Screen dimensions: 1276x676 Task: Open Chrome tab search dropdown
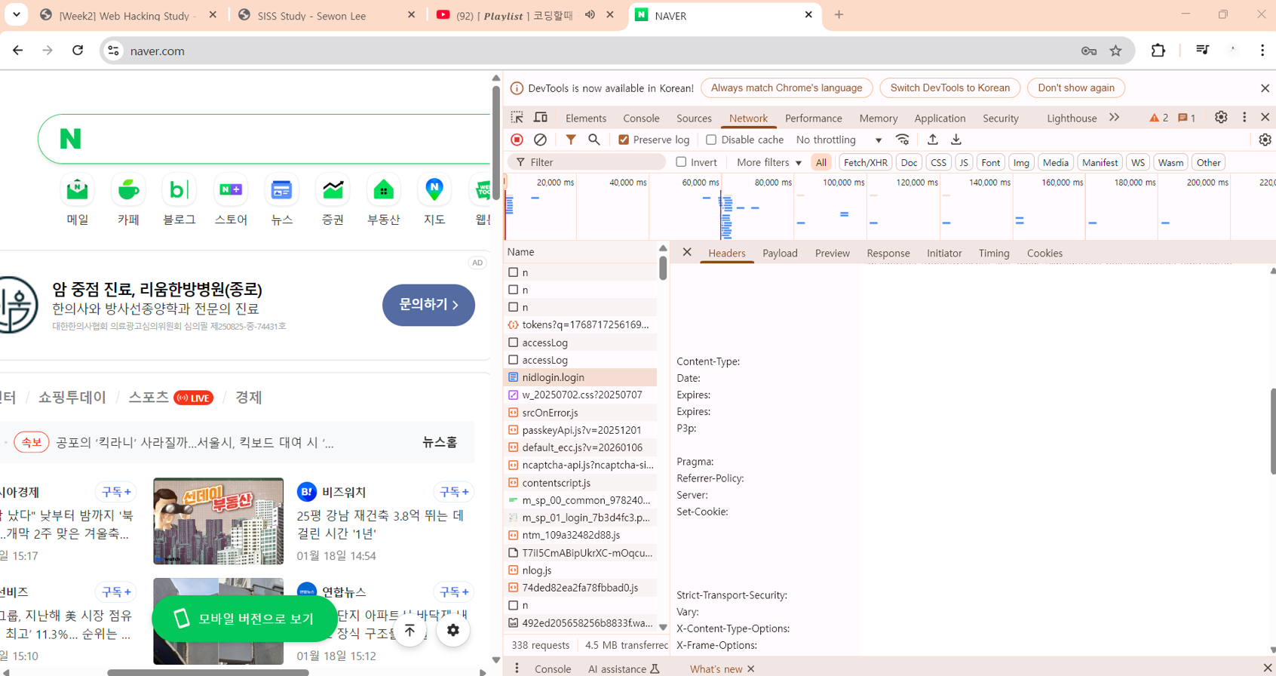pyautogui.click(x=16, y=14)
